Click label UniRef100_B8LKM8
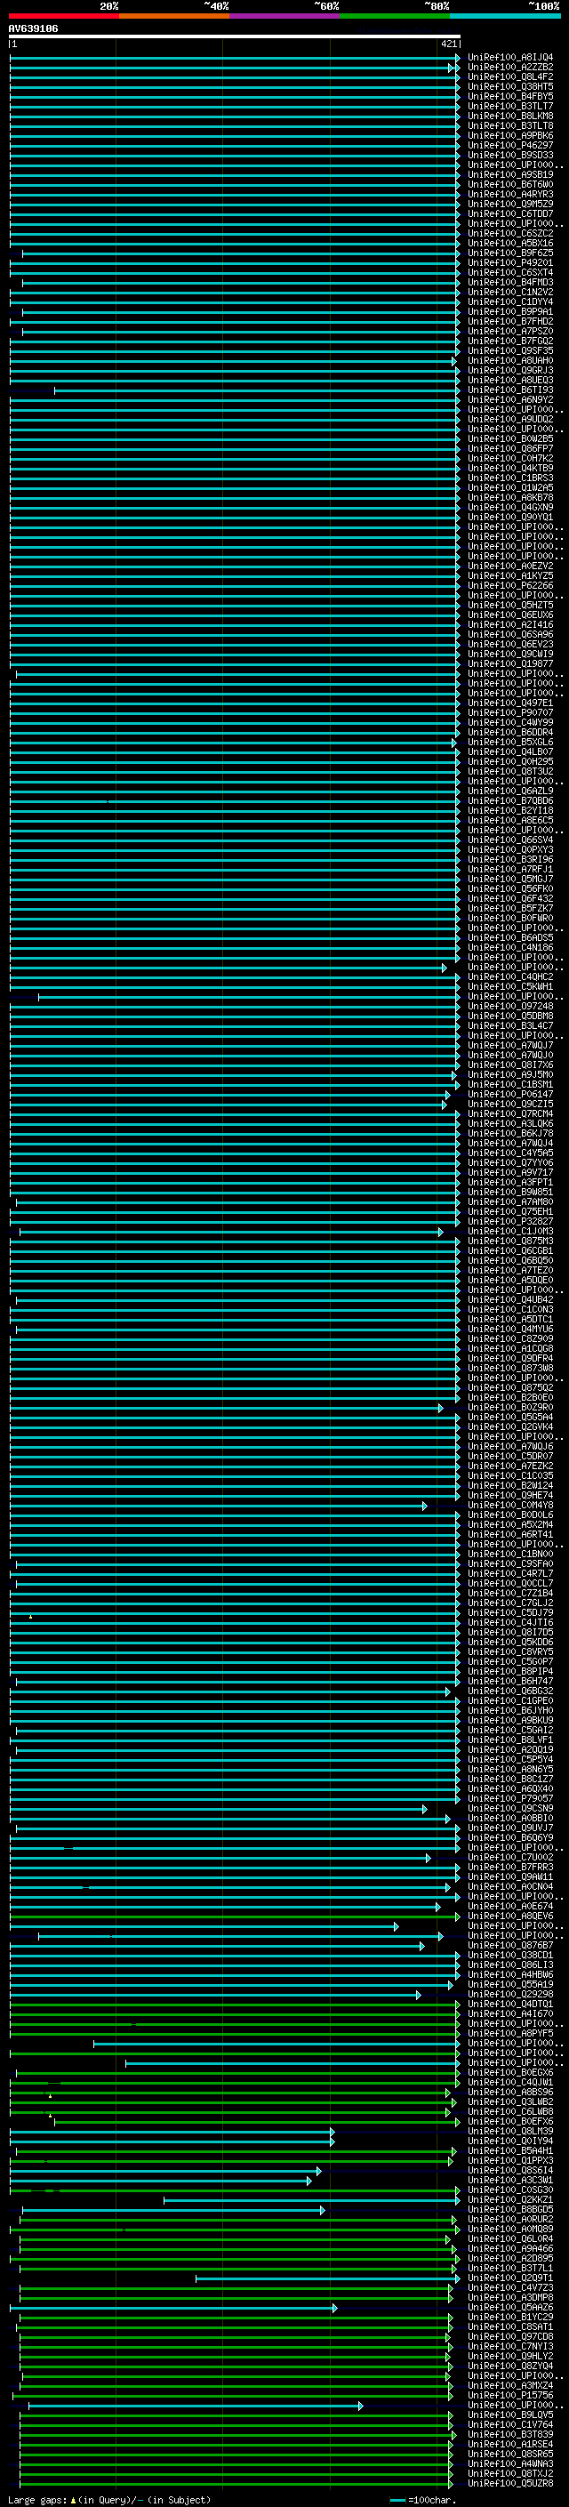 click(510, 116)
